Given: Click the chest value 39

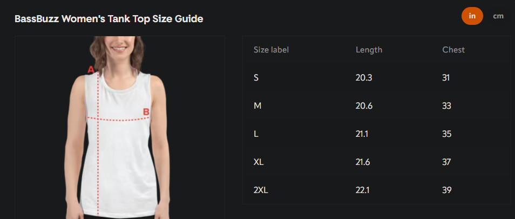Looking at the screenshot, I should pyautogui.click(x=446, y=190).
